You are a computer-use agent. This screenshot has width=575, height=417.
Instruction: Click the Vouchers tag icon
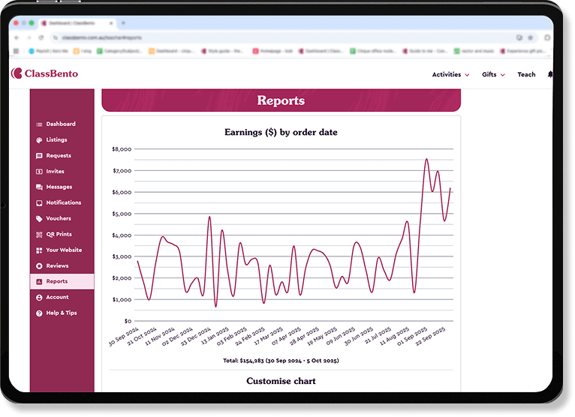[x=39, y=219]
